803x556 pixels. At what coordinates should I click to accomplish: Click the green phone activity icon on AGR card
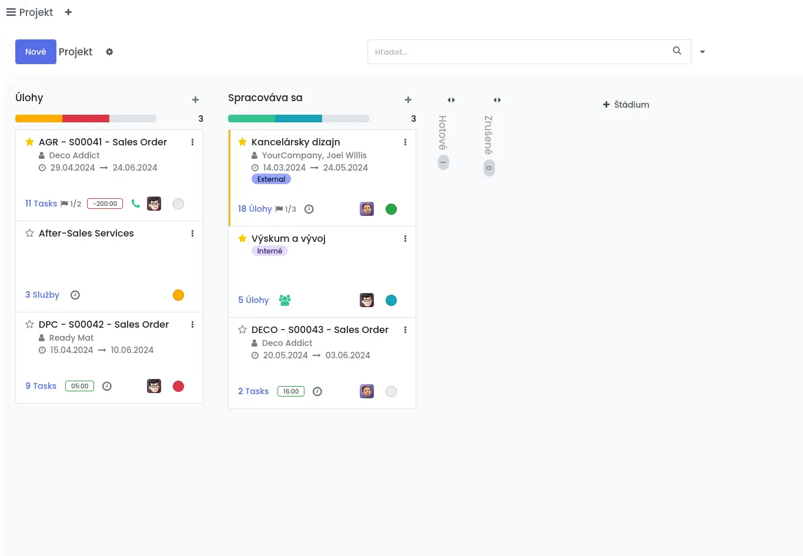[136, 204]
